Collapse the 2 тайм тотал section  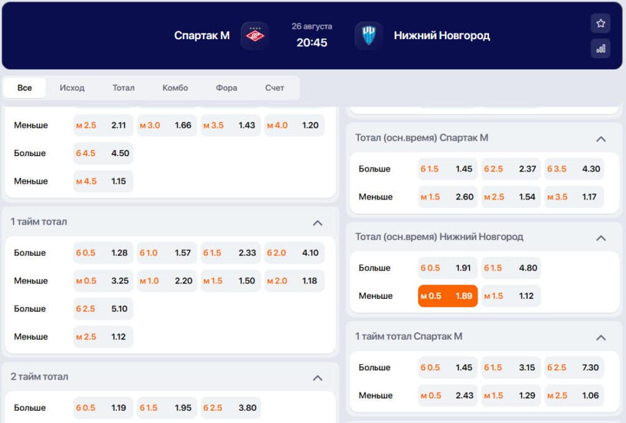click(x=317, y=378)
